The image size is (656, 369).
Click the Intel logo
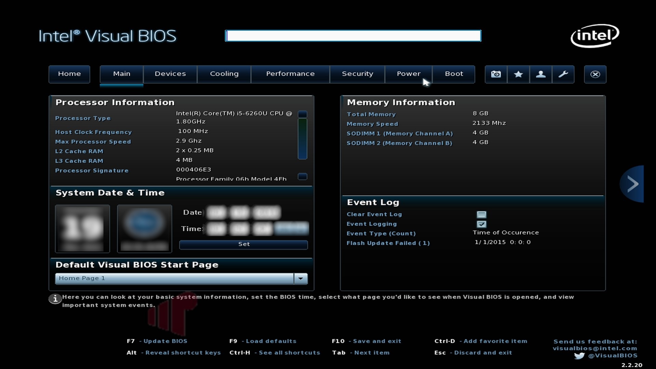point(595,36)
